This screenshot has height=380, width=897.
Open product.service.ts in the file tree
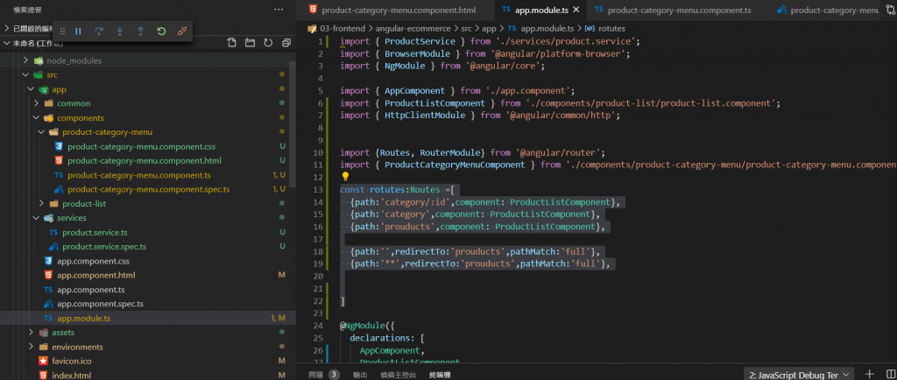click(95, 232)
